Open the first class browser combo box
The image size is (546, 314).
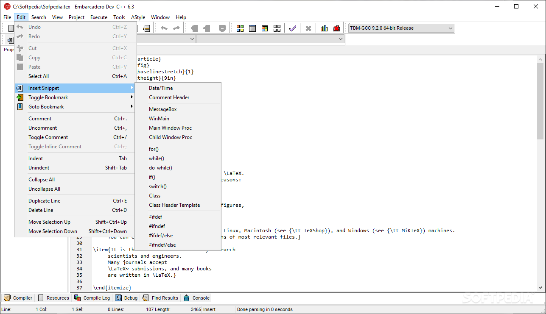coord(166,39)
